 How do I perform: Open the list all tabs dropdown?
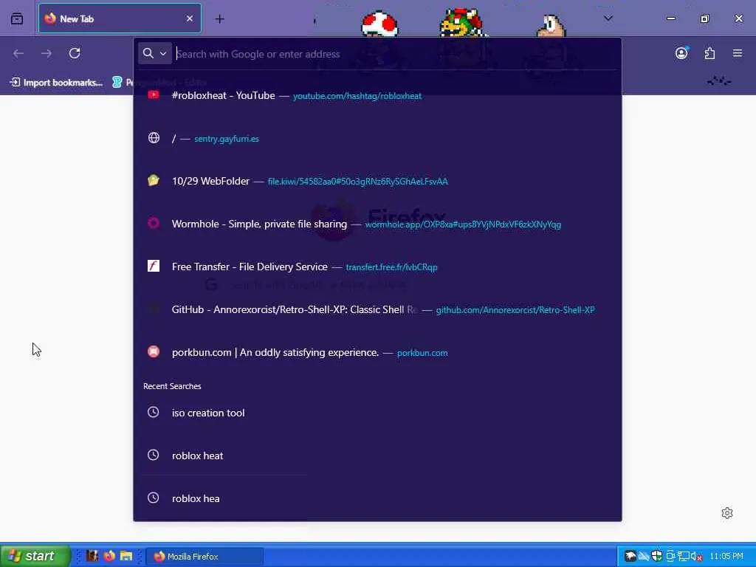[608, 18]
